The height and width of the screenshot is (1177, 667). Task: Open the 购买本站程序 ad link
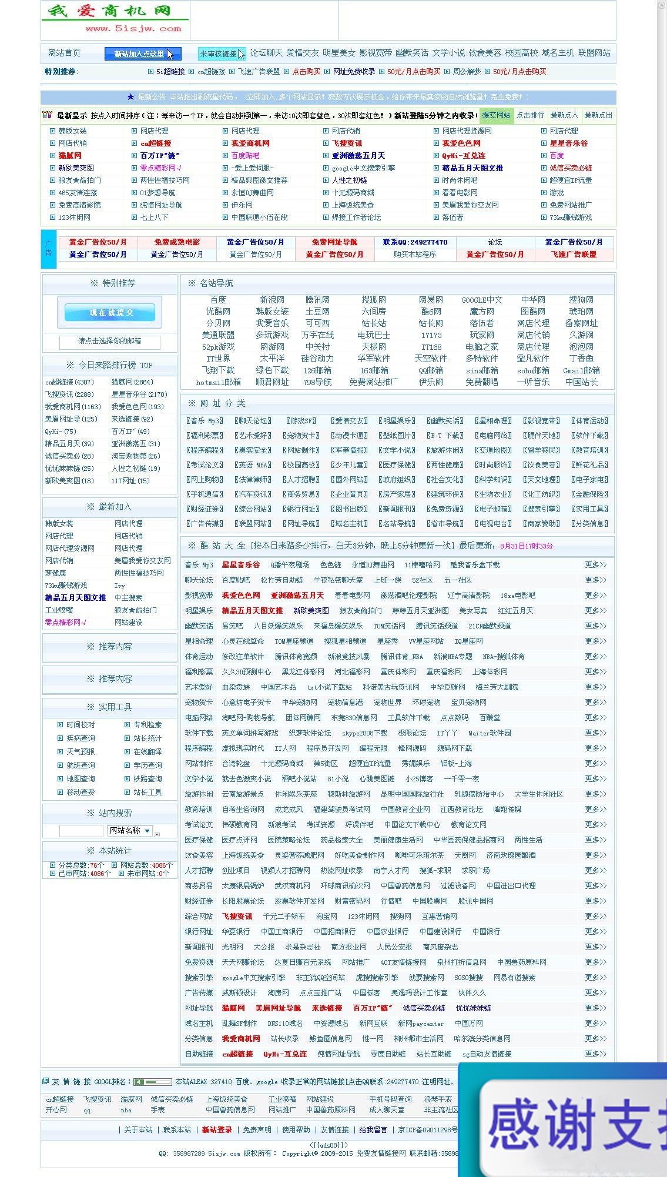pyautogui.click(x=415, y=255)
